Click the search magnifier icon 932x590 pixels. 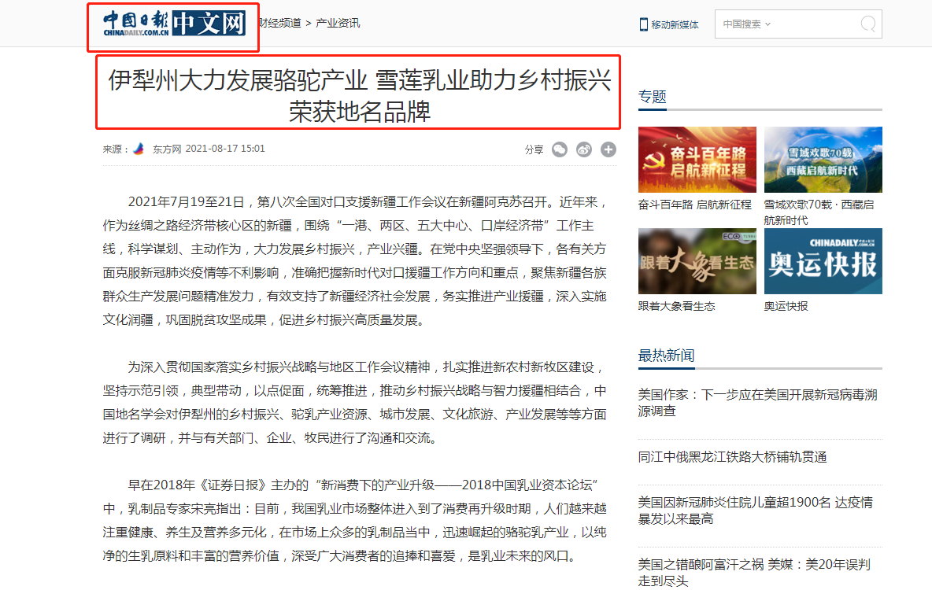point(867,24)
